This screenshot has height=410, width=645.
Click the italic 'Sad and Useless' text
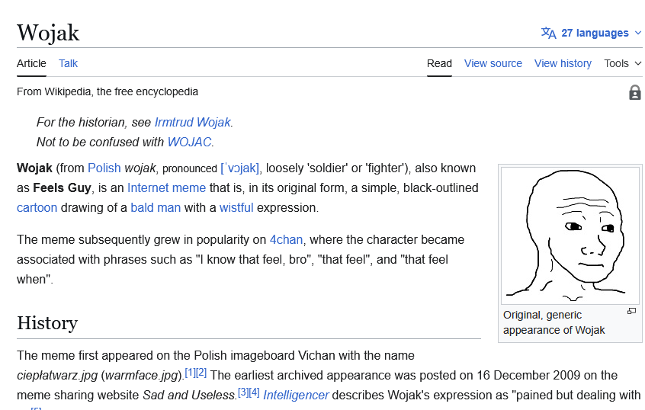(x=189, y=395)
